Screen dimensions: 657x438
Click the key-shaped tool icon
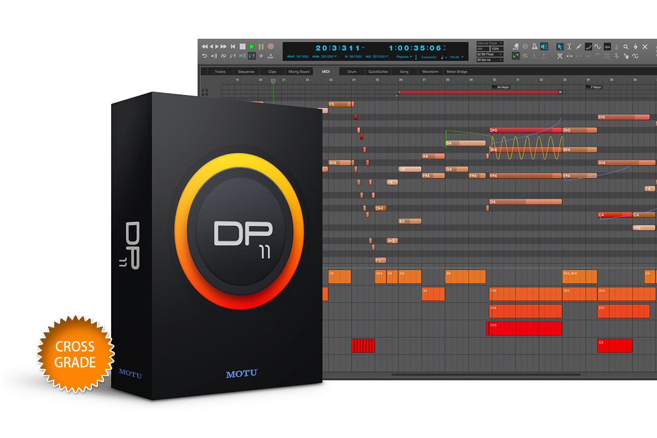pos(607,47)
